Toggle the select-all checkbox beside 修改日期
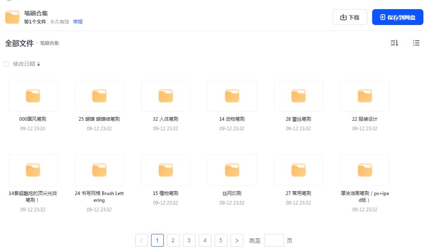This screenshot has width=425, height=249. coord(7,64)
